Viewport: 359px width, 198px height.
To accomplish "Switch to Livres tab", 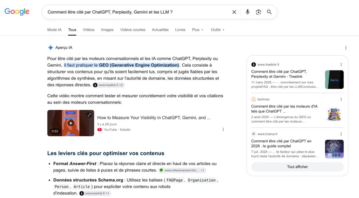I will [180, 30].
